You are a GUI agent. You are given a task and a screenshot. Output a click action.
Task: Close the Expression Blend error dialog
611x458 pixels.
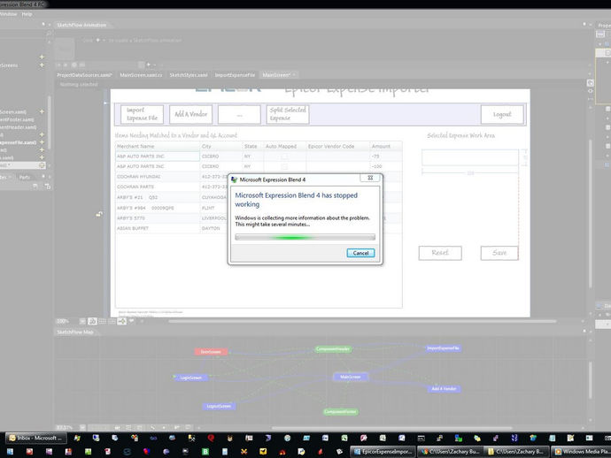[370, 178]
